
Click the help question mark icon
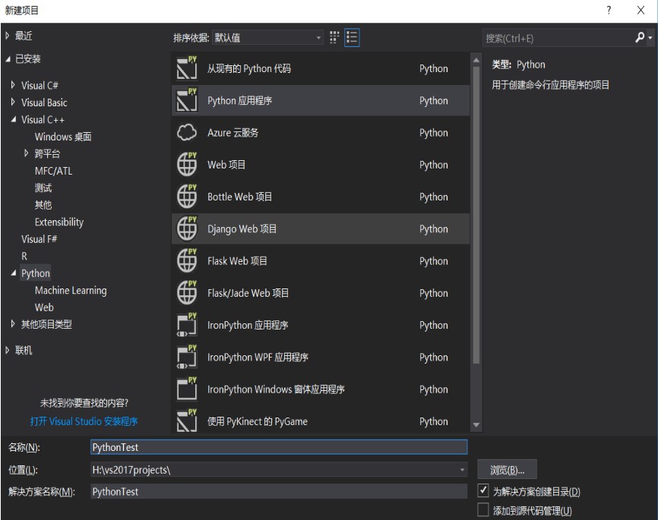coord(609,10)
